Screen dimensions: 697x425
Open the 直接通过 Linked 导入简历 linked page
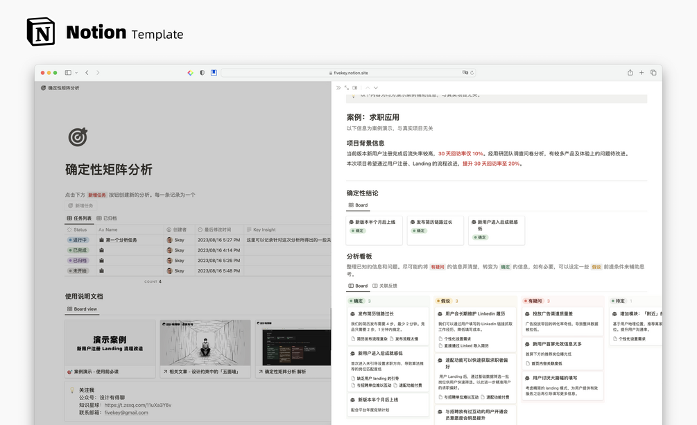click(464, 345)
